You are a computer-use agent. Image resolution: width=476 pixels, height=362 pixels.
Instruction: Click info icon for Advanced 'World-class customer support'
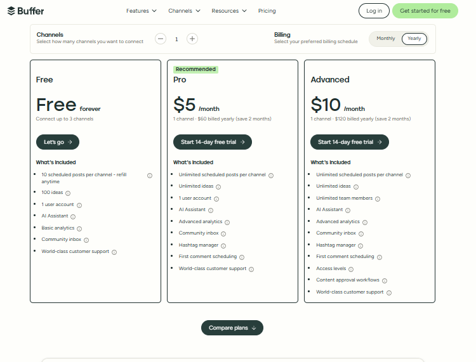click(x=389, y=292)
